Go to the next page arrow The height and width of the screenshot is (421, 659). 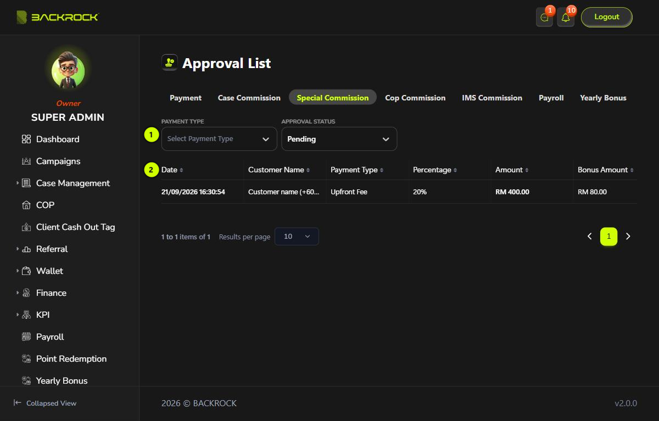(x=628, y=237)
